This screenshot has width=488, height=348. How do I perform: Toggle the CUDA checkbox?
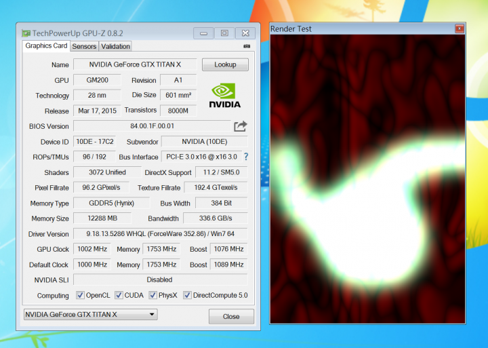[119, 295]
